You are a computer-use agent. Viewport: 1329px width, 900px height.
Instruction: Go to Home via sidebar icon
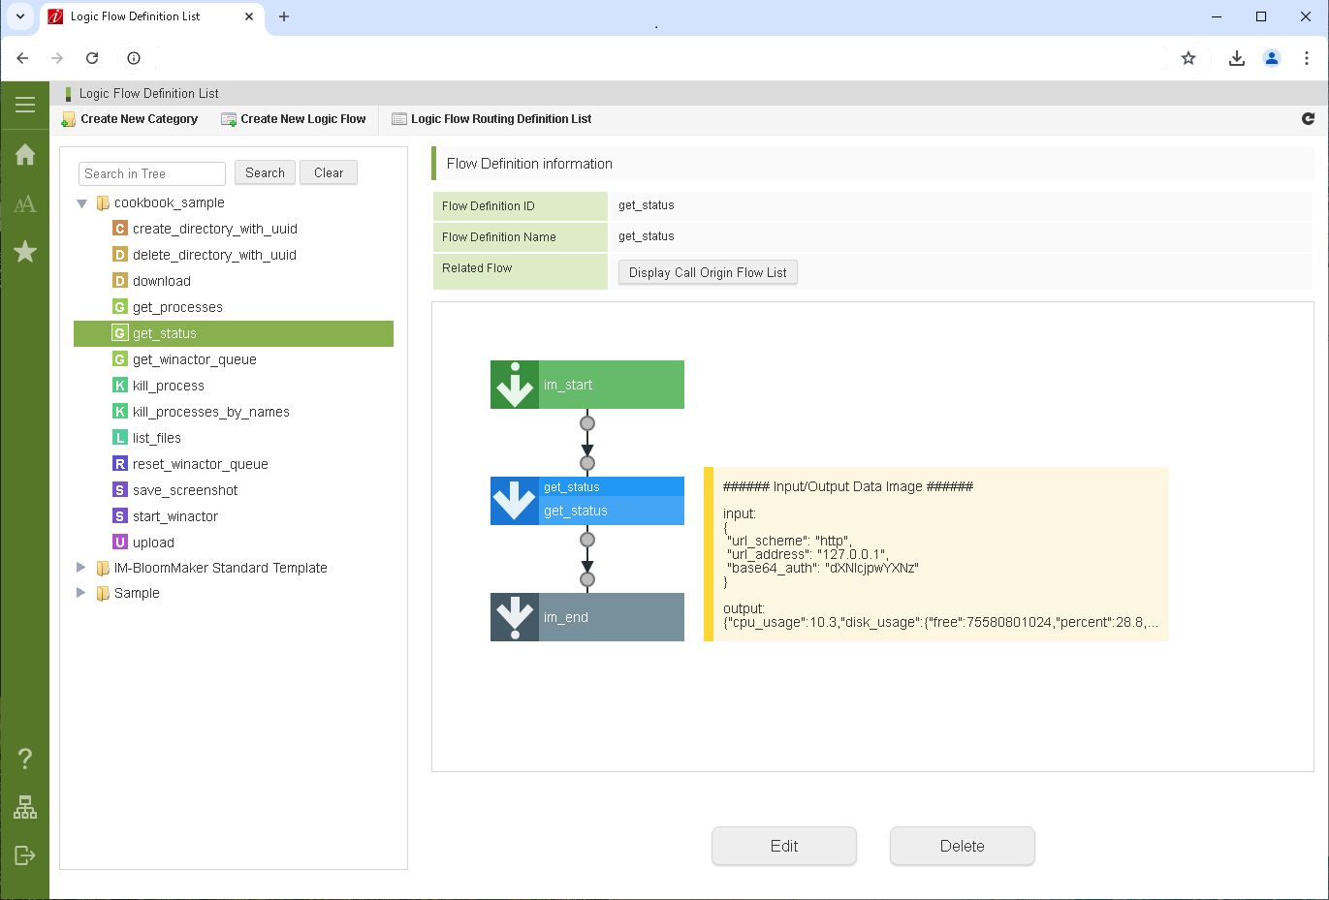click(25, 154)
